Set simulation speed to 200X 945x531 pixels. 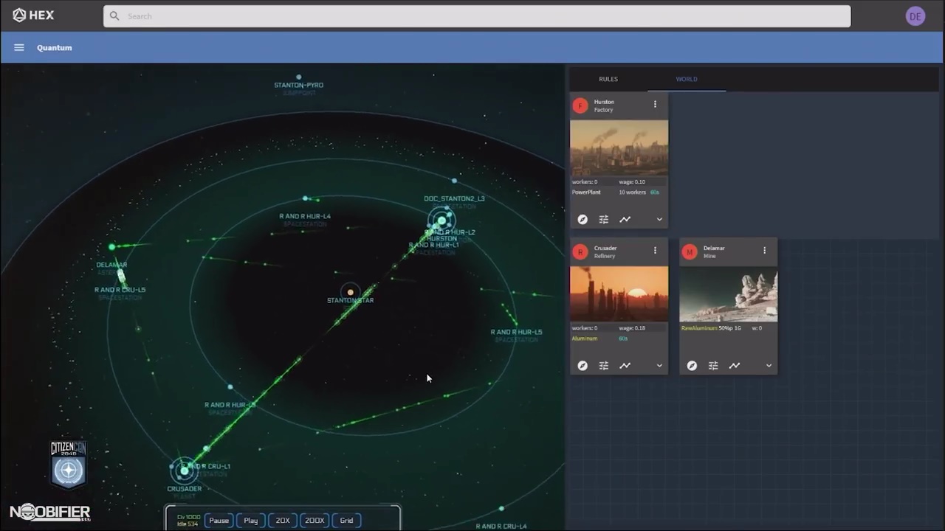[x=315, y=520]
